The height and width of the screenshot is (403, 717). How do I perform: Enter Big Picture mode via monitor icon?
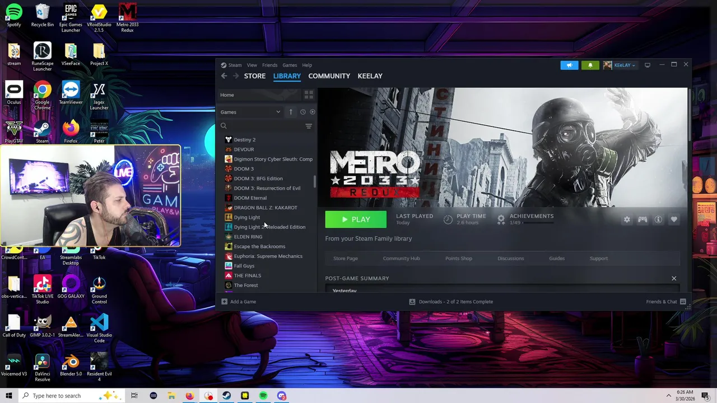(x=648, y=65)
